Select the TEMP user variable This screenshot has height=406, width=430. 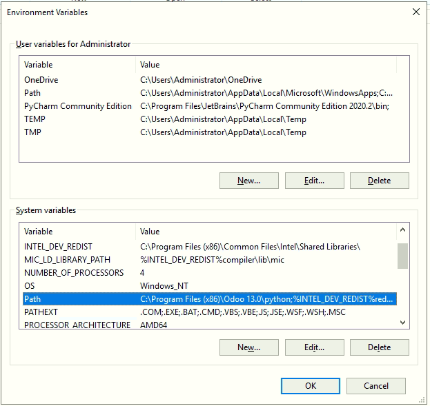point(35,119)
